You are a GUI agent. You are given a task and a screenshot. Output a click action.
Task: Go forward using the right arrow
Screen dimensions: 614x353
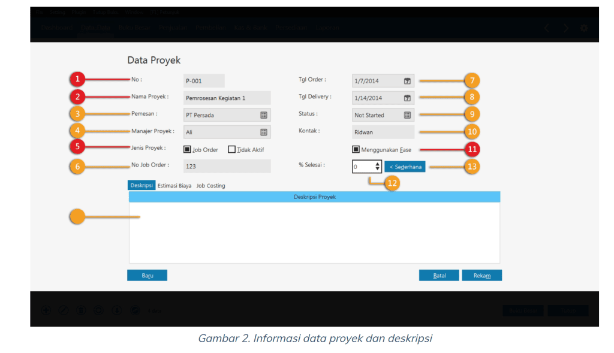tap(565, 28)
